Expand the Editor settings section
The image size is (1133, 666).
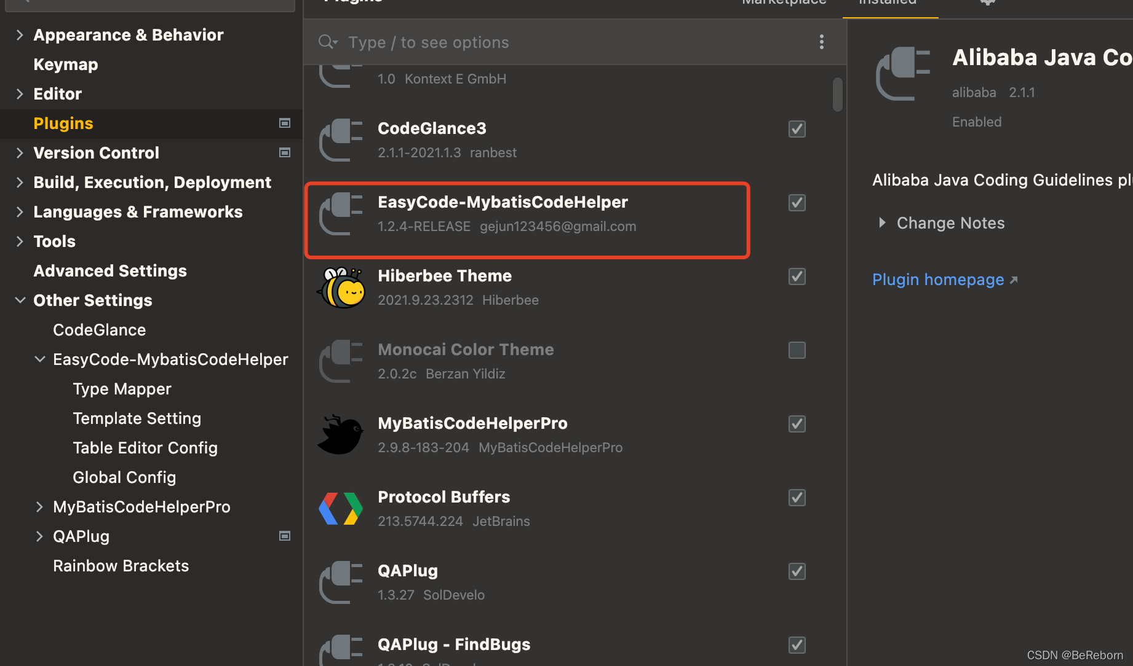(20, 94)
